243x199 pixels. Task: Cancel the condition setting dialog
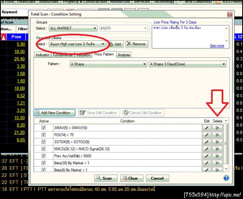(x=157, y=178)
